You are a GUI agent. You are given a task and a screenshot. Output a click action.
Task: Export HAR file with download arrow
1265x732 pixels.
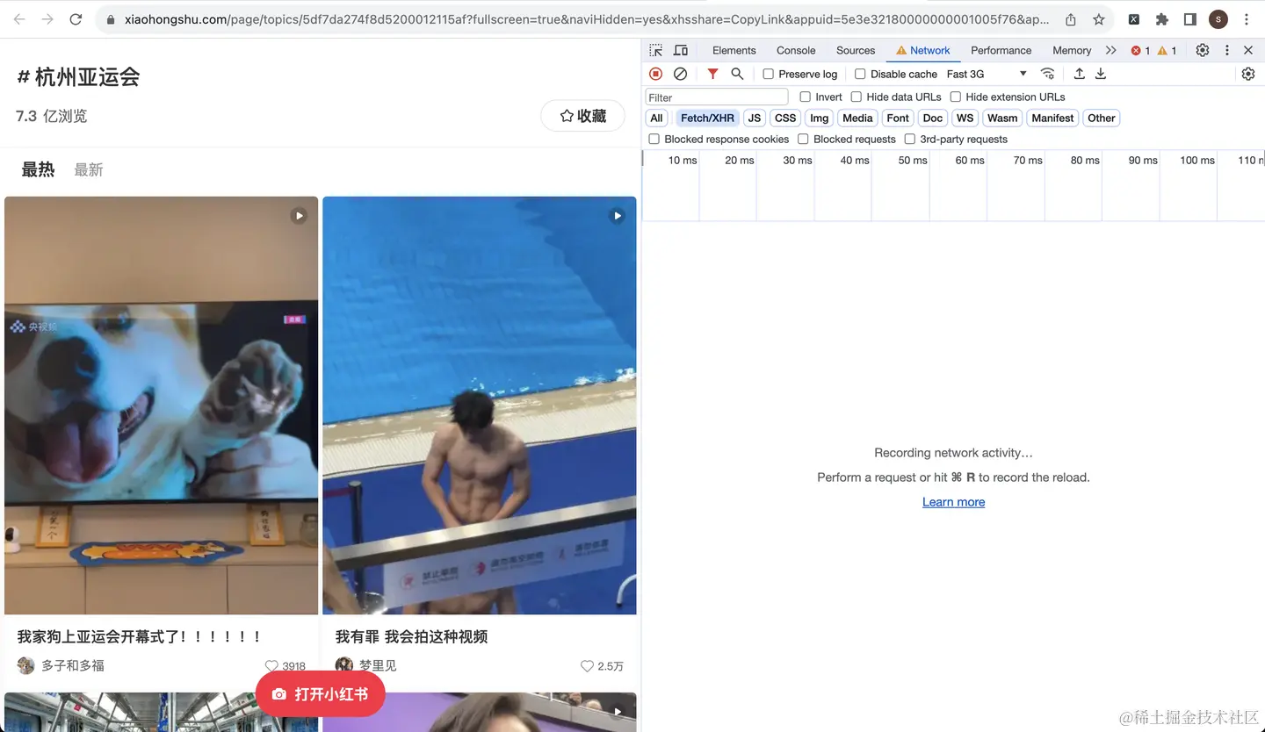[1101, 74]
